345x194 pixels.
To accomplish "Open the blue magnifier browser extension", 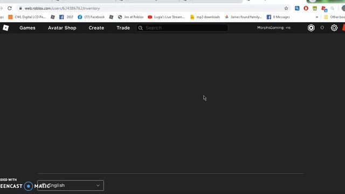I will pyautogui.click(x=297, y=9).
